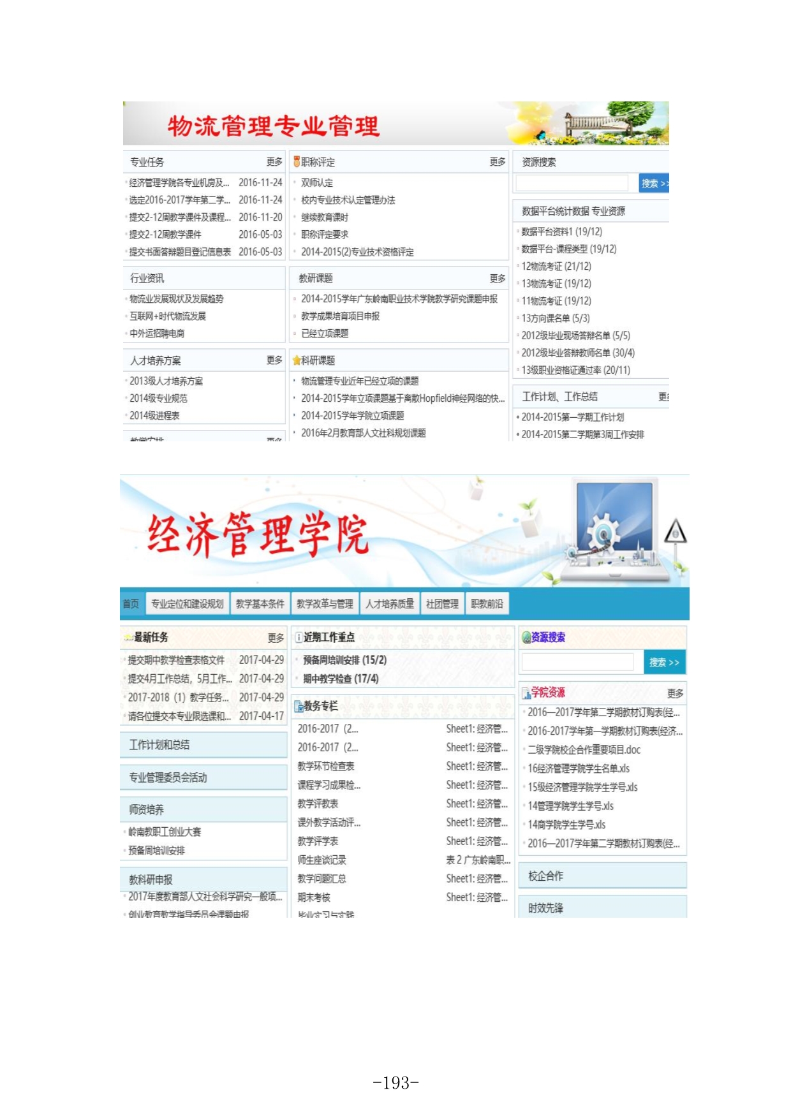Open 16经济管理学院学生名单.xls

[x=579, y=769]
